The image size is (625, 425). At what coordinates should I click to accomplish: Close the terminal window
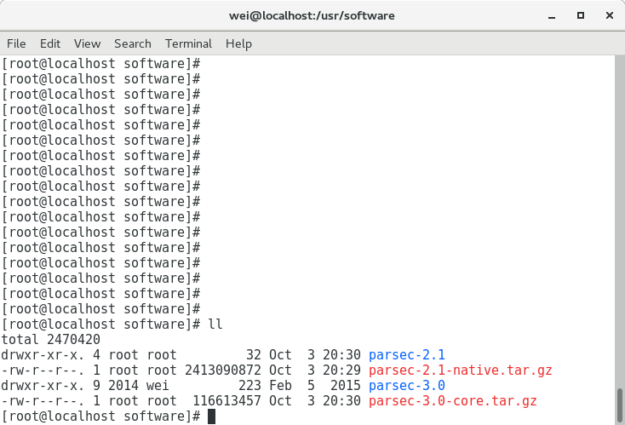(x=610, y=15)
